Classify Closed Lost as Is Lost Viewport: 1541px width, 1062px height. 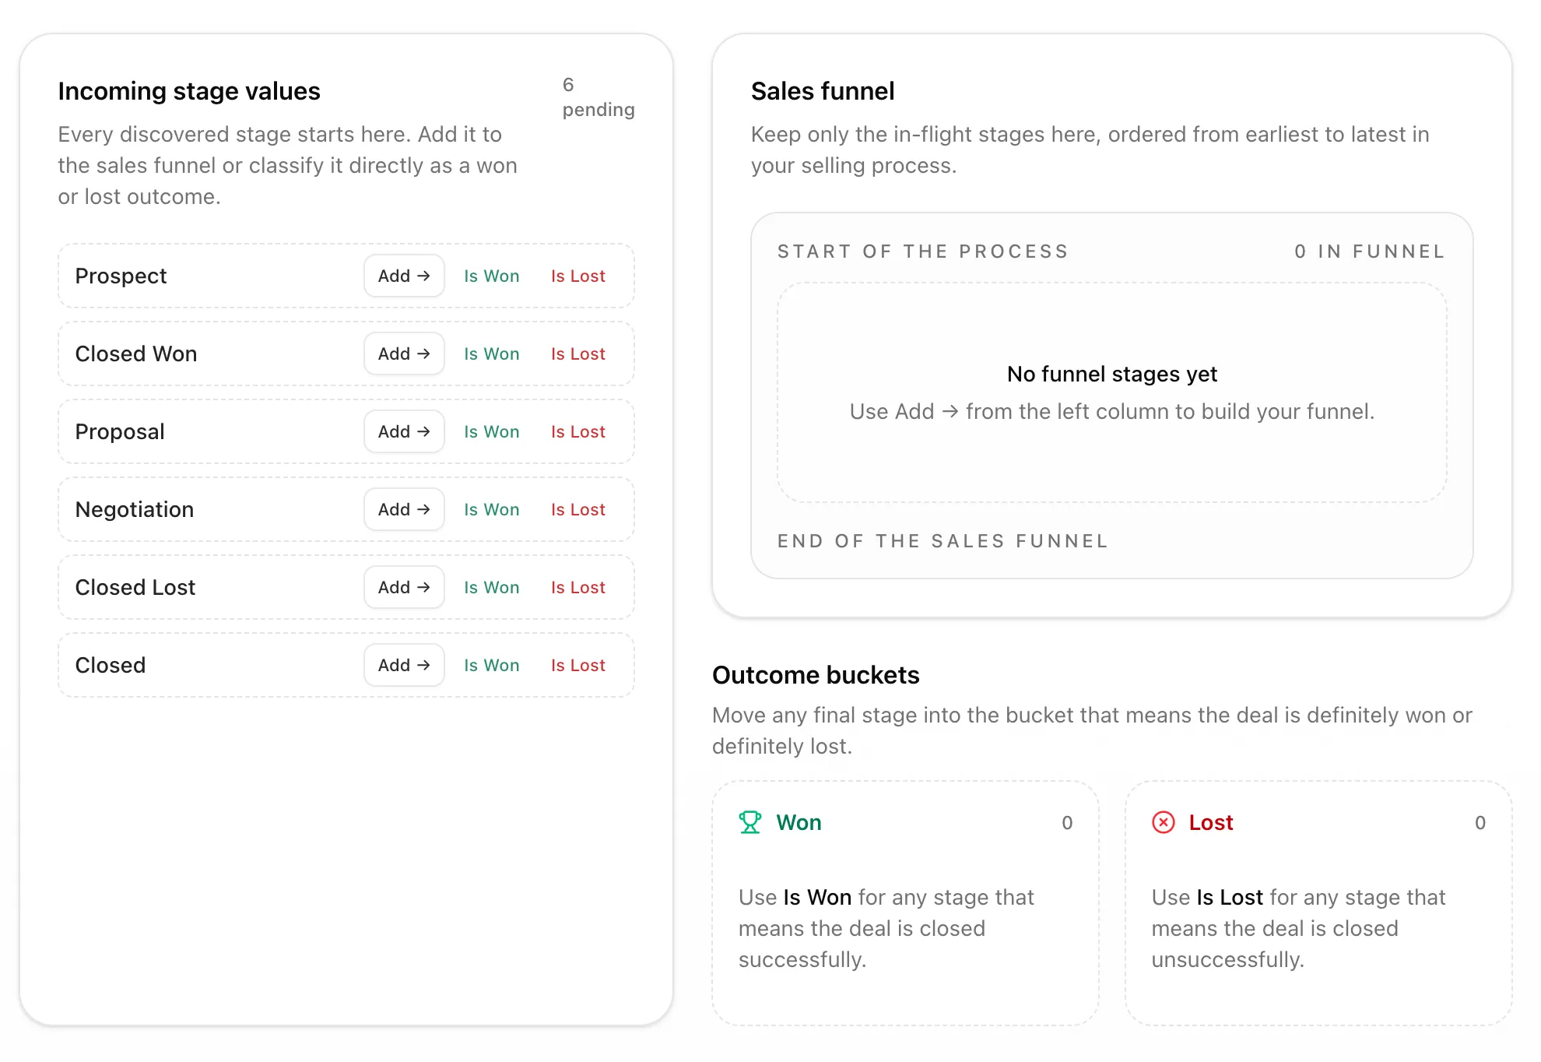(578, 587)
